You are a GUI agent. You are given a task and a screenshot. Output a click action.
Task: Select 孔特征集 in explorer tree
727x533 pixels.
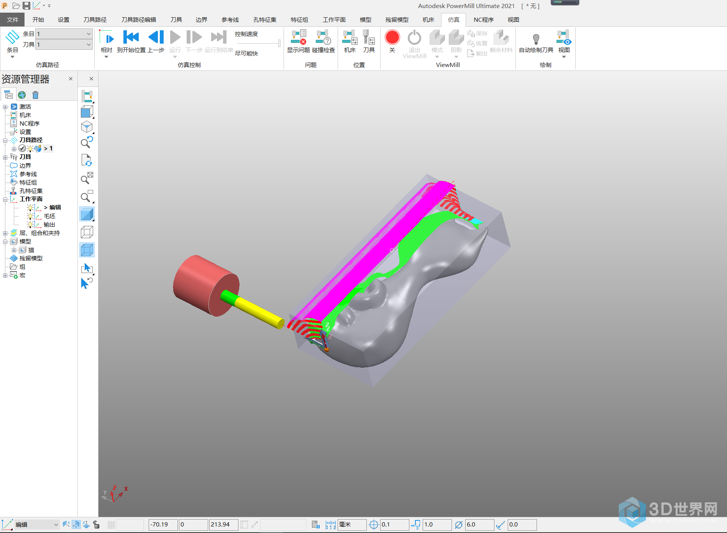[31, 191]
